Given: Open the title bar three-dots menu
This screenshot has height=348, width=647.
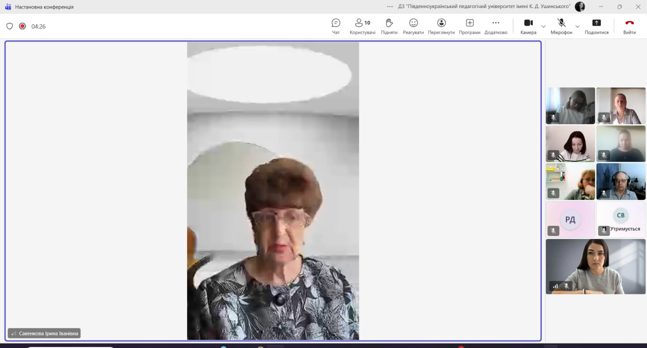Looking at the screenshot, I should point(390,7).
